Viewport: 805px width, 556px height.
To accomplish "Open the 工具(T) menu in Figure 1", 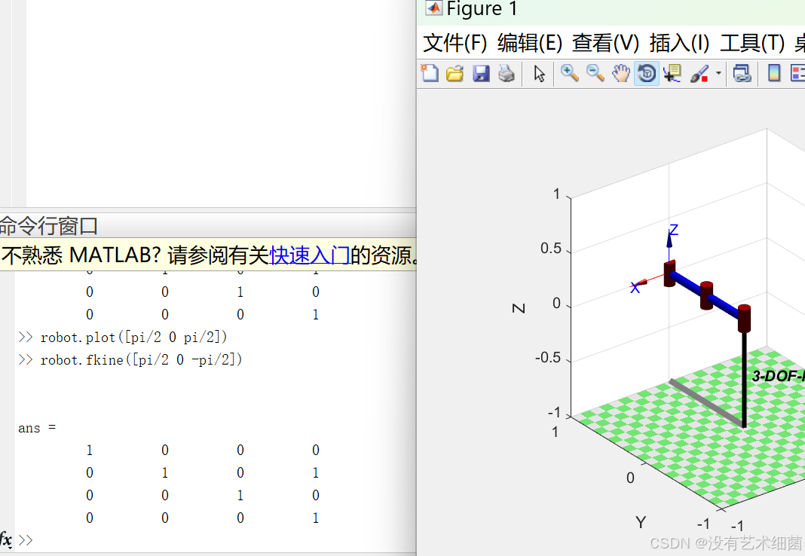I will (752, 43).
